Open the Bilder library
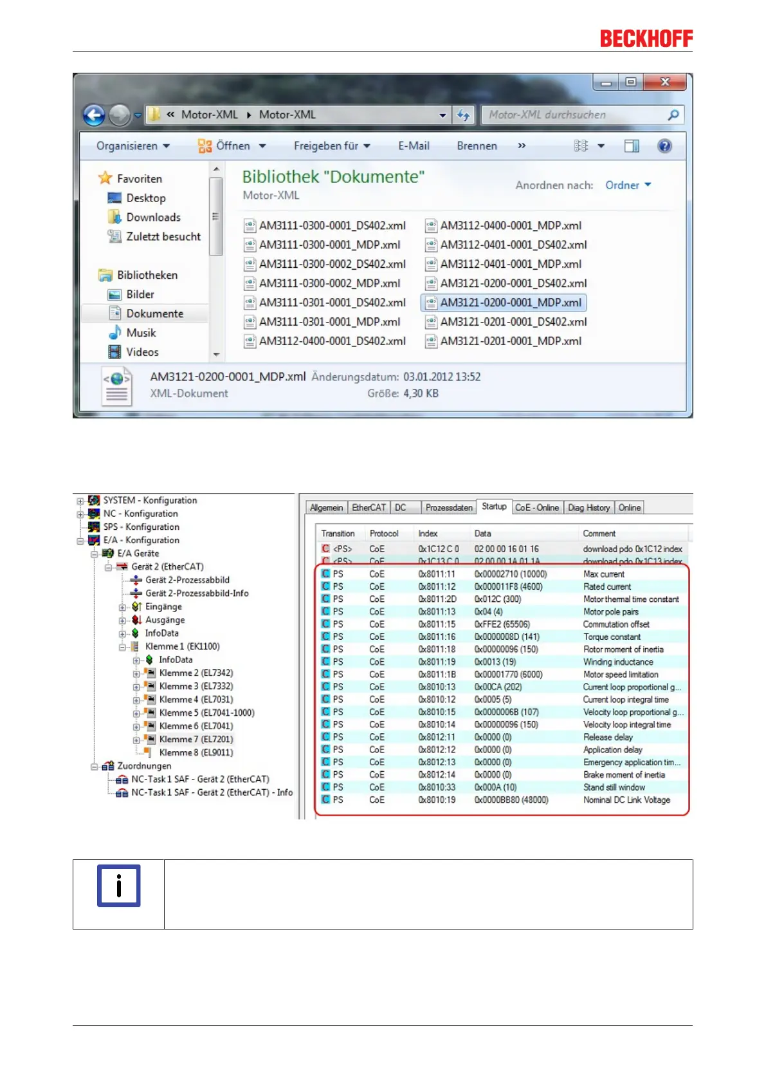 tap(140, 295)
